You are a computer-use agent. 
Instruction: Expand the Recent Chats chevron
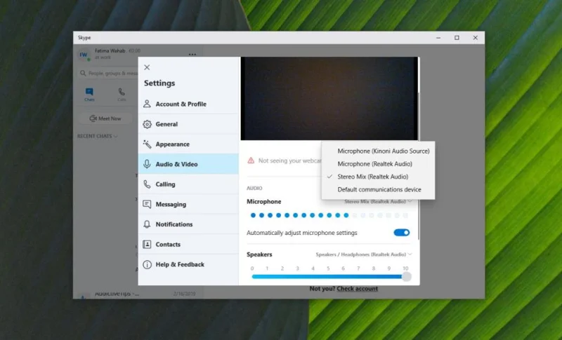coord(115,136)
